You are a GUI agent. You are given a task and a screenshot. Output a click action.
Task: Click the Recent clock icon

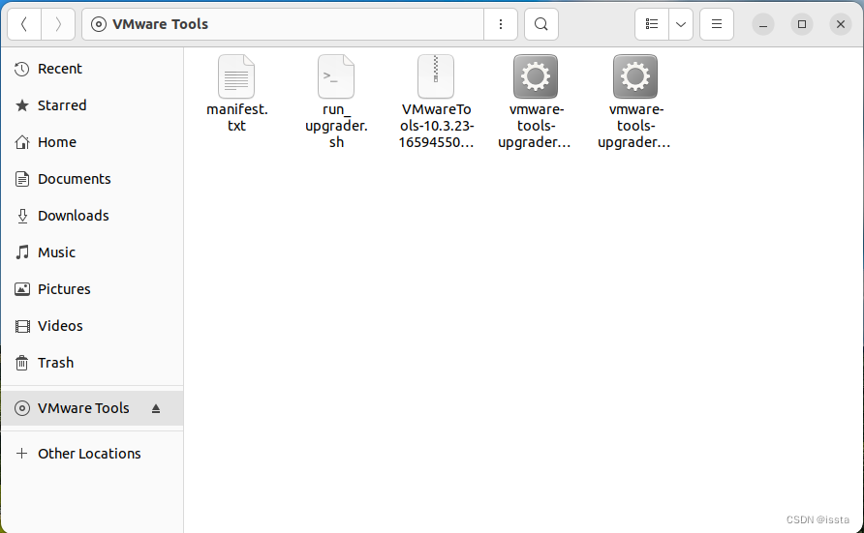tap(22, 69)
